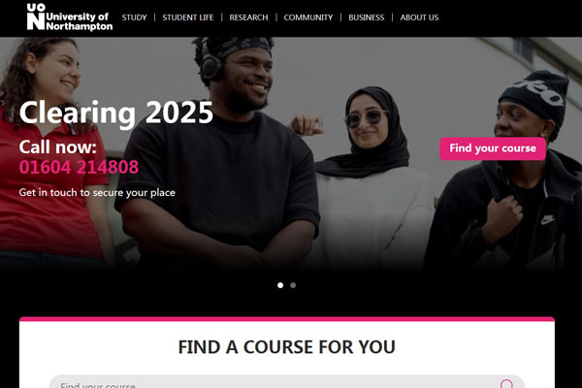This screenshot has width=582, height=388.
Task: Click the pink Find your course button
Action: point(493,148)
